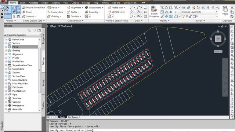
Task: Click the Move tool in Modify panel
Action: 162,7
